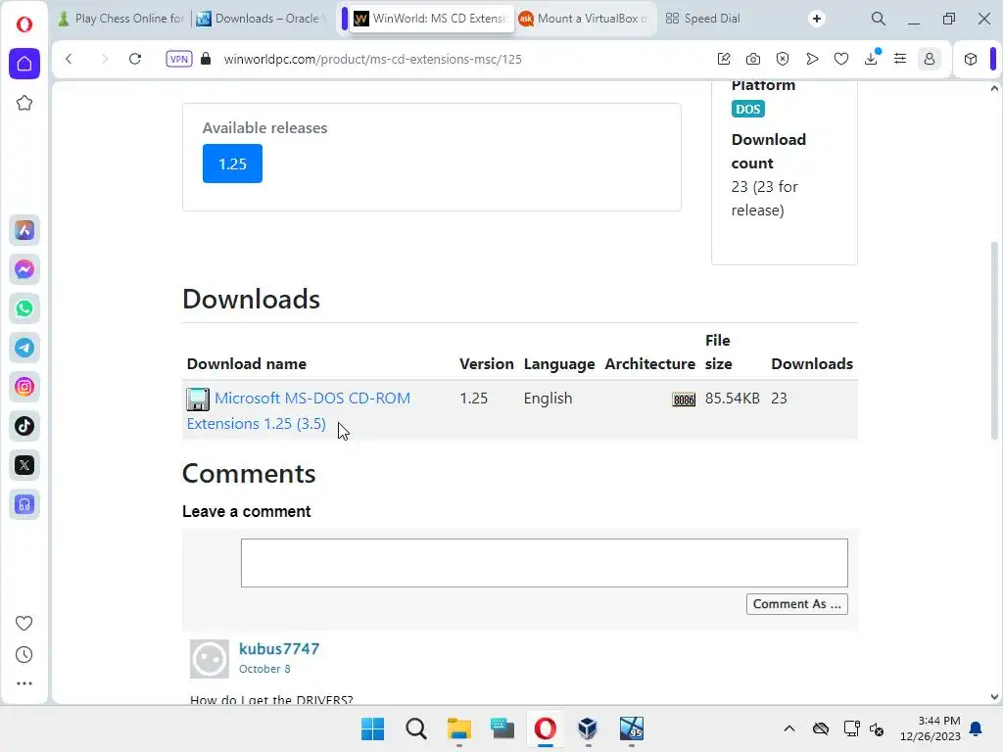1003x752 pixels.
Task: Go back to previous page
Action: coord(70,59)
